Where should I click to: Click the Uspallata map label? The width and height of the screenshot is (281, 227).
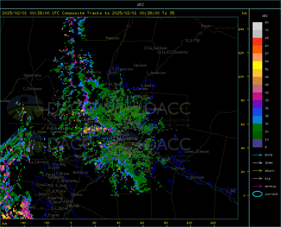coord(32,75)
